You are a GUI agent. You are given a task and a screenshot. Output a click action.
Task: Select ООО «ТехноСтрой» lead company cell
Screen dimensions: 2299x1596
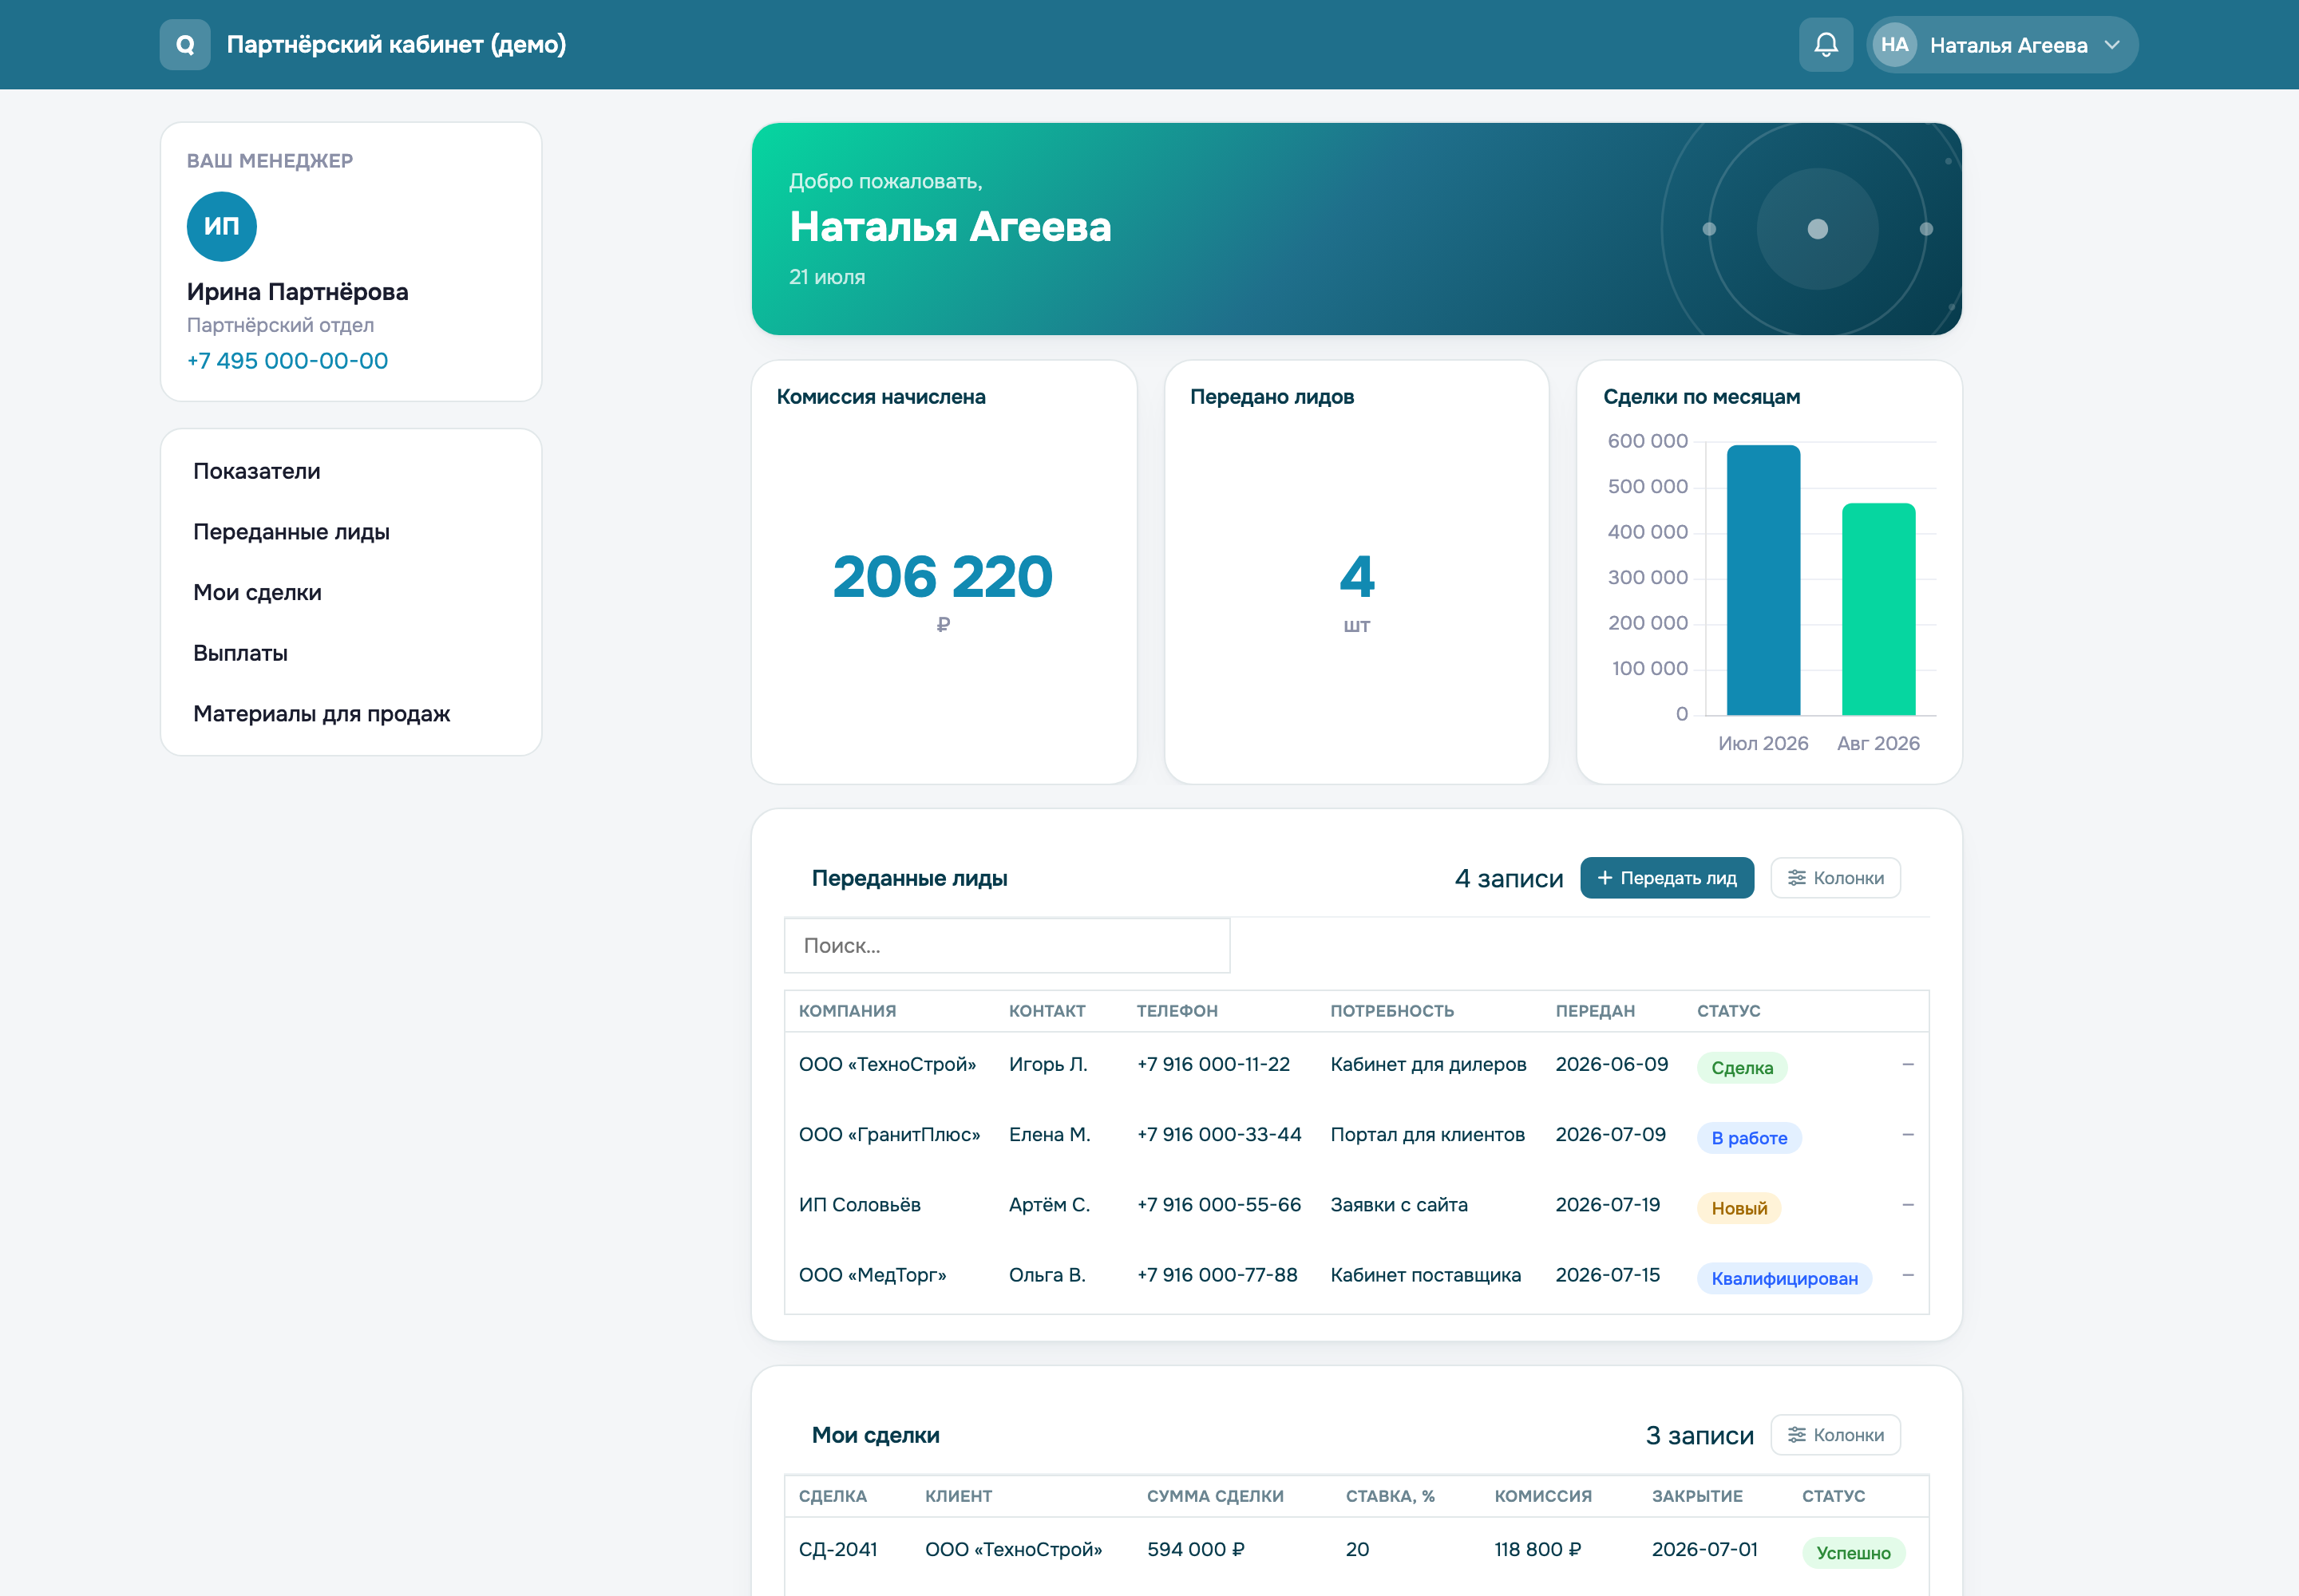point(886,1065)
